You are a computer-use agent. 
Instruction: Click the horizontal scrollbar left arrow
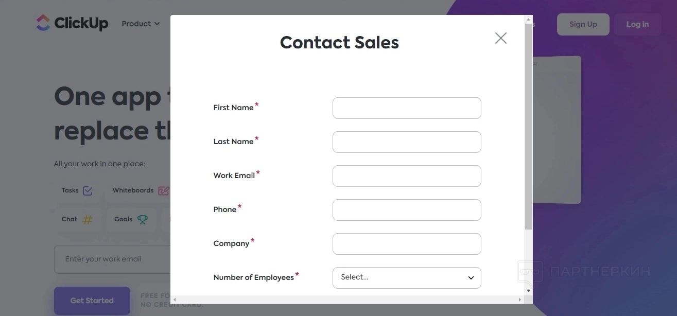(x=175, y=300)
